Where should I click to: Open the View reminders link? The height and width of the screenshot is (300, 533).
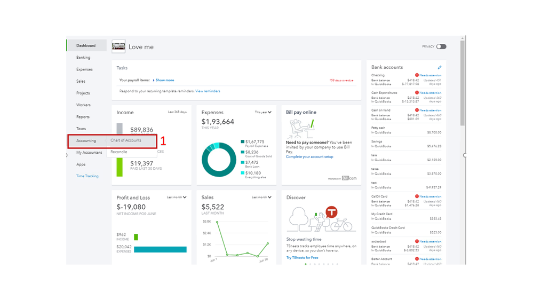tap(208, 91)
